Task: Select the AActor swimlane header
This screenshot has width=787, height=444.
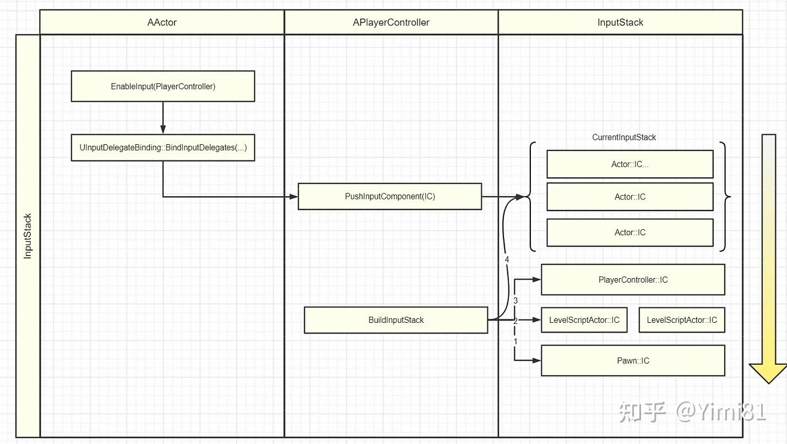Action: coord(162,23)
